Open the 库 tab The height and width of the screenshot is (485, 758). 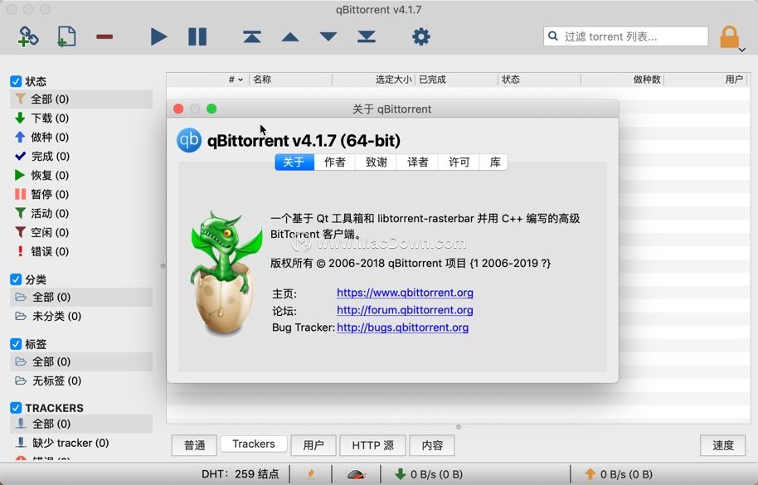(494, 162)
